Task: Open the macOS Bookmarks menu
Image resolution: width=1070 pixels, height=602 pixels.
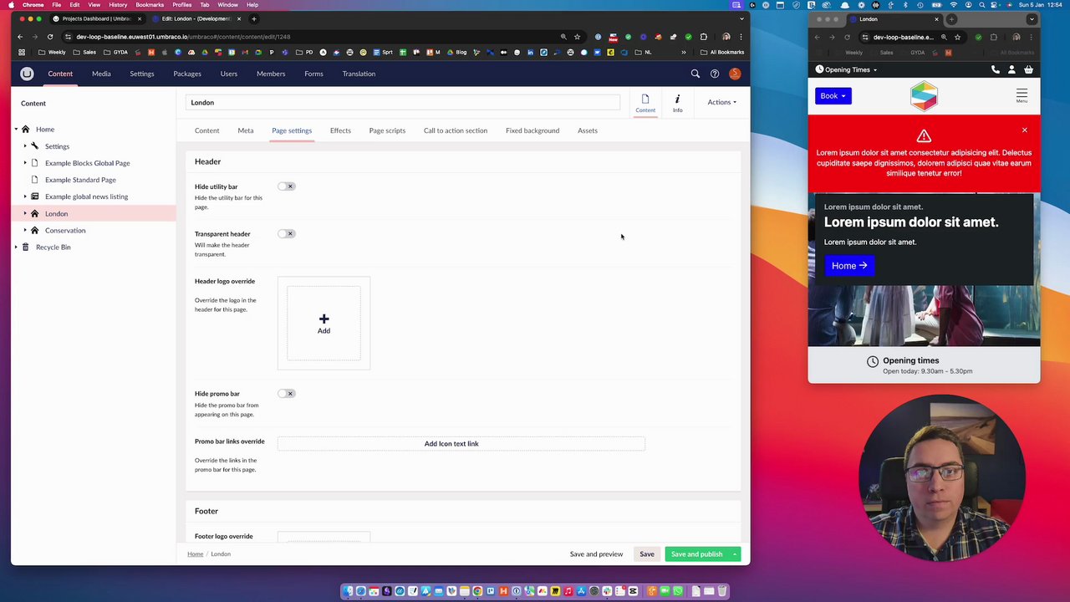Action: click(x=150, y=5)
